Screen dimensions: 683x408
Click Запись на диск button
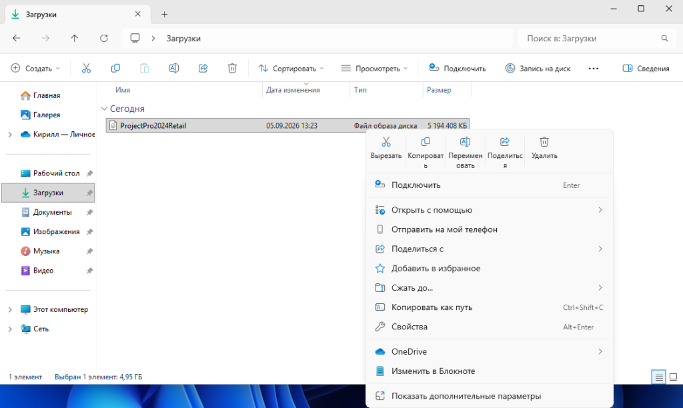click(x=538, y=69)
